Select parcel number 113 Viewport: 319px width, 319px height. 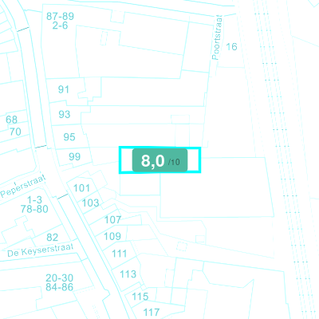click(128, 274)
